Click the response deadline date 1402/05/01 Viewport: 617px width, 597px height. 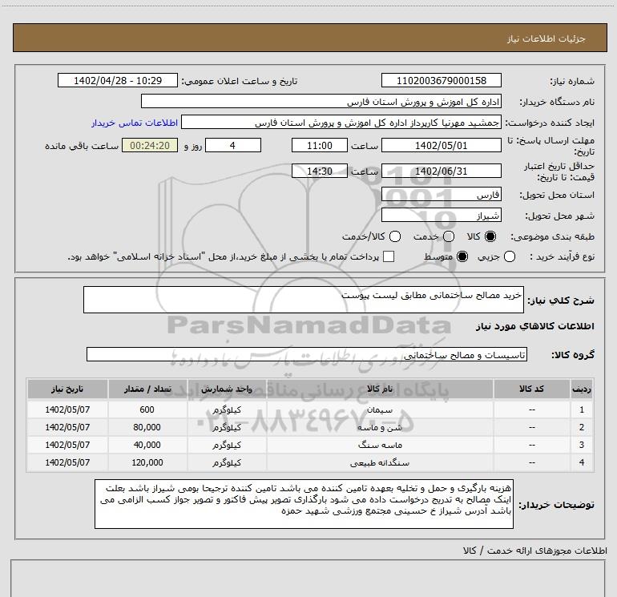(441, 146)
